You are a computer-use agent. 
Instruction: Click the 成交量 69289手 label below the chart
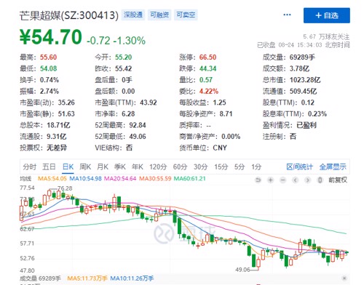click(40, 278)
